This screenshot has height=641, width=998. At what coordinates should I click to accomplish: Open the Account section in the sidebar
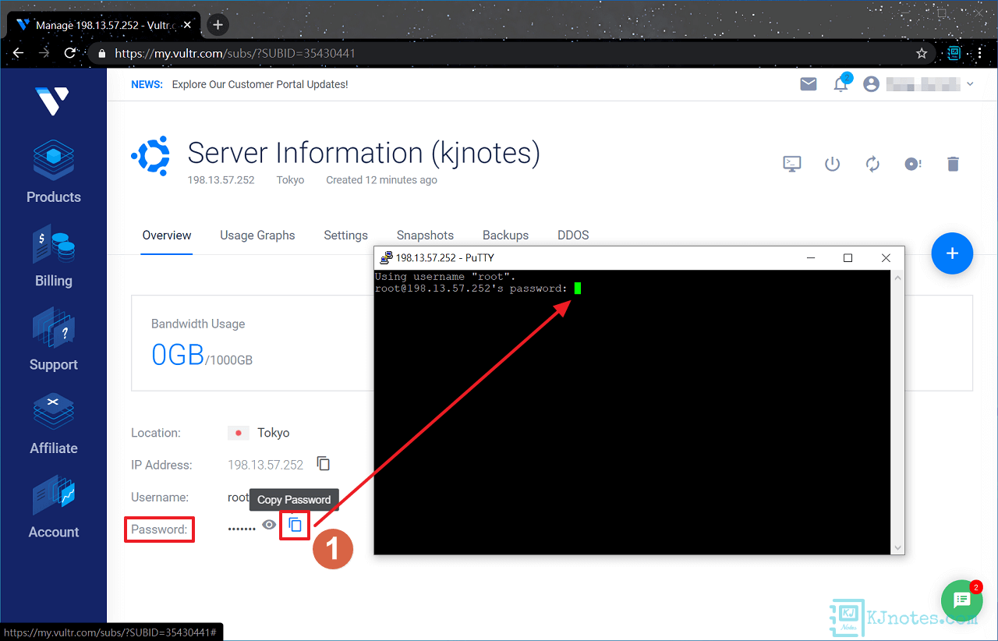(53, 508)
